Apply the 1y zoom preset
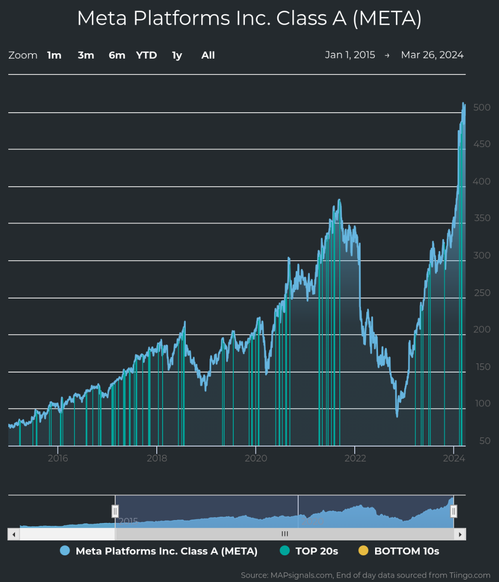Image resolution: width=499 pixels, height=582 pixels. coord(177,55)
